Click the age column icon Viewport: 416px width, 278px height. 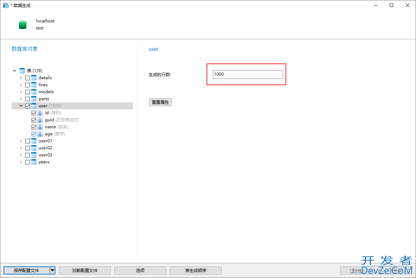(x=40, y=134)
